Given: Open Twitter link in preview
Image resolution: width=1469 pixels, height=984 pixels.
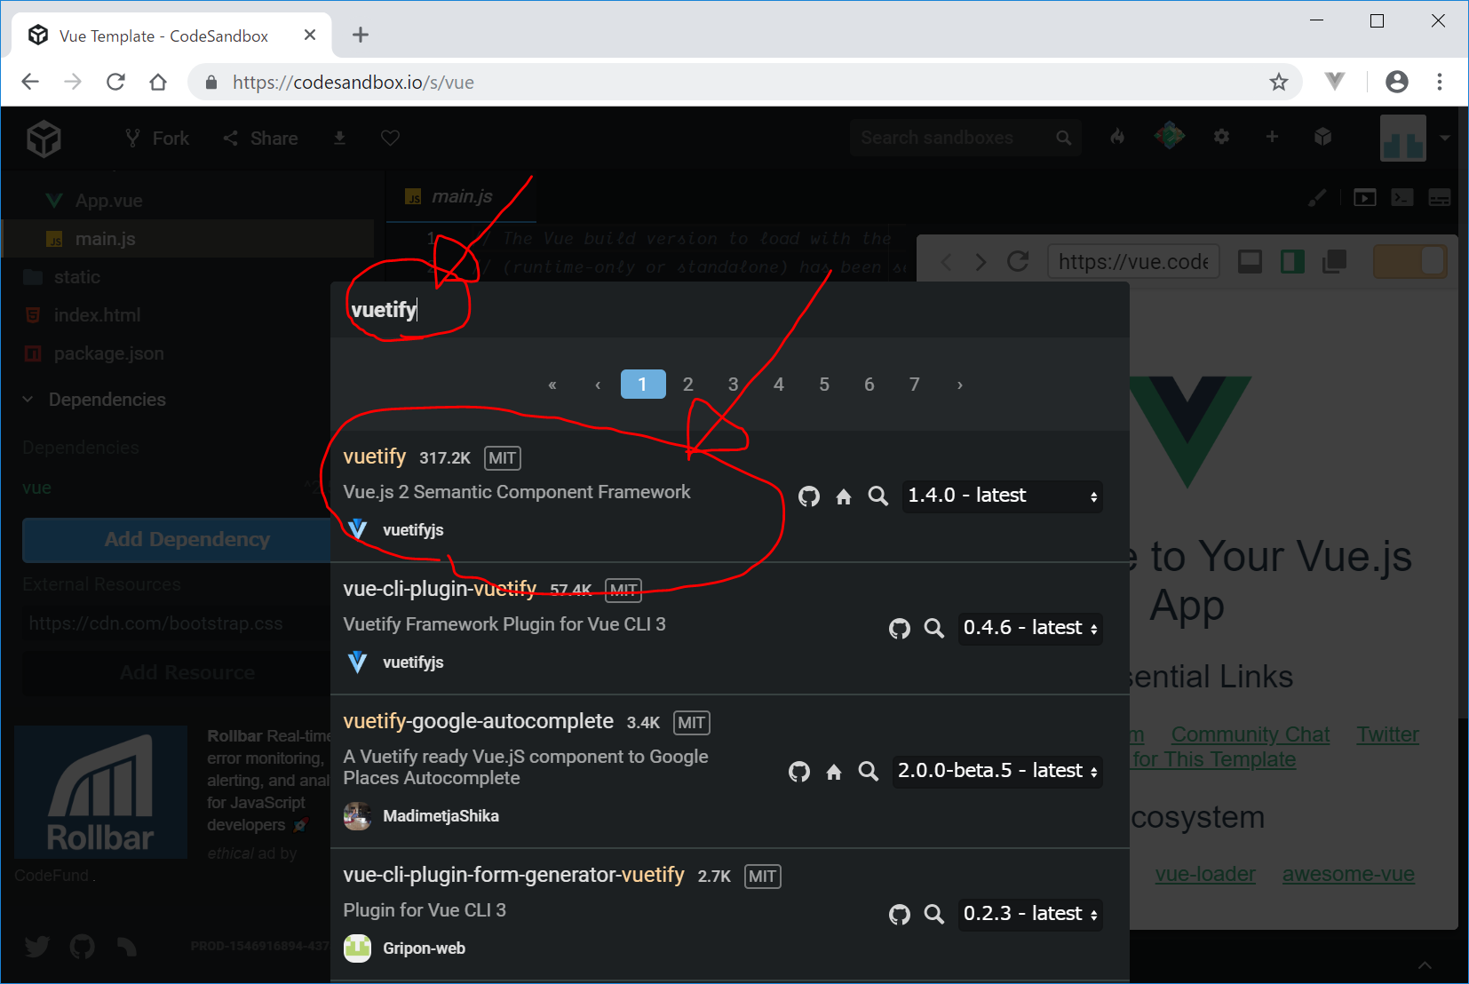Looking at the screenshot, I should pos(1387,735).
